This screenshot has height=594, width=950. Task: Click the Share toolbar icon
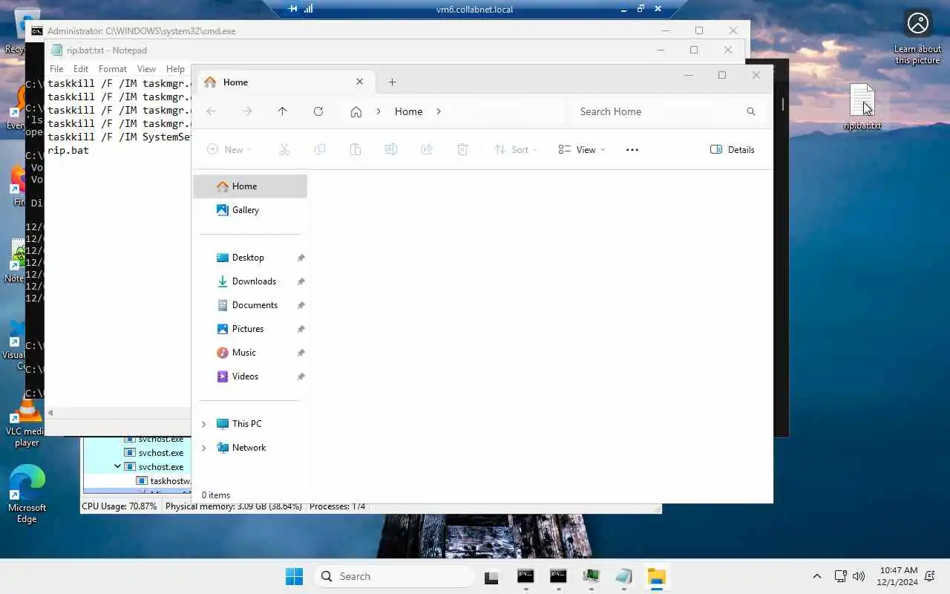pyautogui.click(x=427, y=149)
